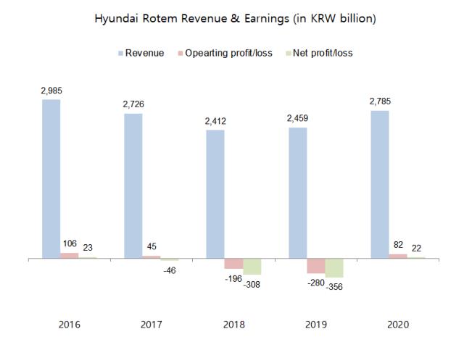Select the '23' data label

click(88, 248)
